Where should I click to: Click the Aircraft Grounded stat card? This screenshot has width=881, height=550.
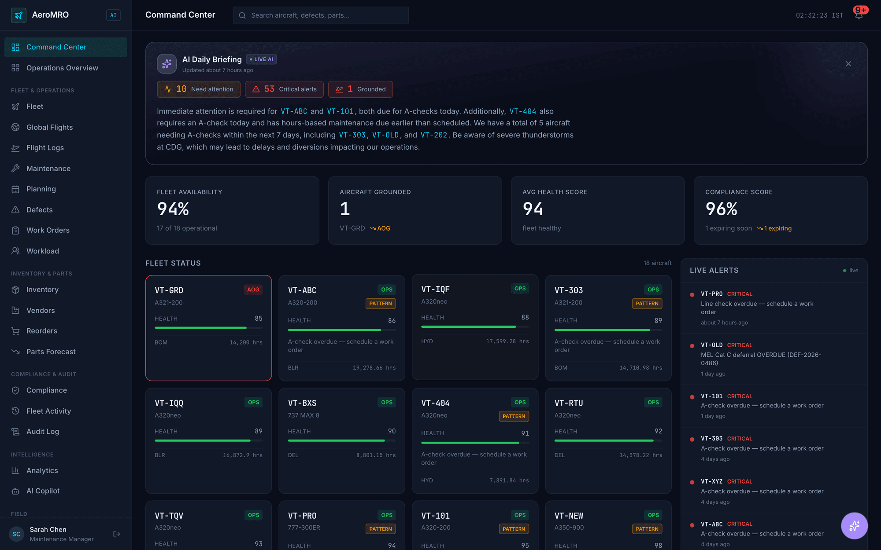click(x=415, y=210)
